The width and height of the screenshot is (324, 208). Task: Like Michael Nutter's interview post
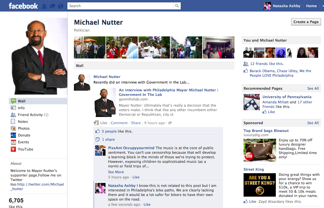tap(104, 123)
